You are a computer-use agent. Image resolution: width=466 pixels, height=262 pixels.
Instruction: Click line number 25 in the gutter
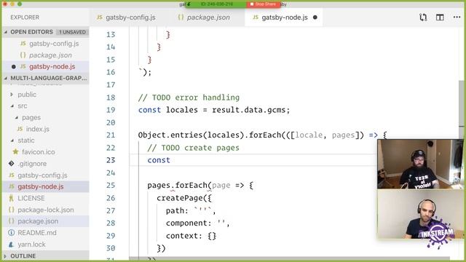coord(111,186)
